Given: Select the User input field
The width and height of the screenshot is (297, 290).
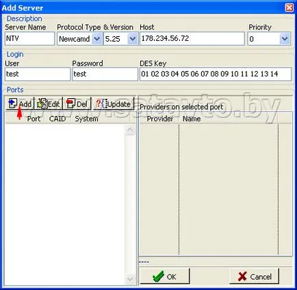Looking at the screenshot, I should coord(38,74).
